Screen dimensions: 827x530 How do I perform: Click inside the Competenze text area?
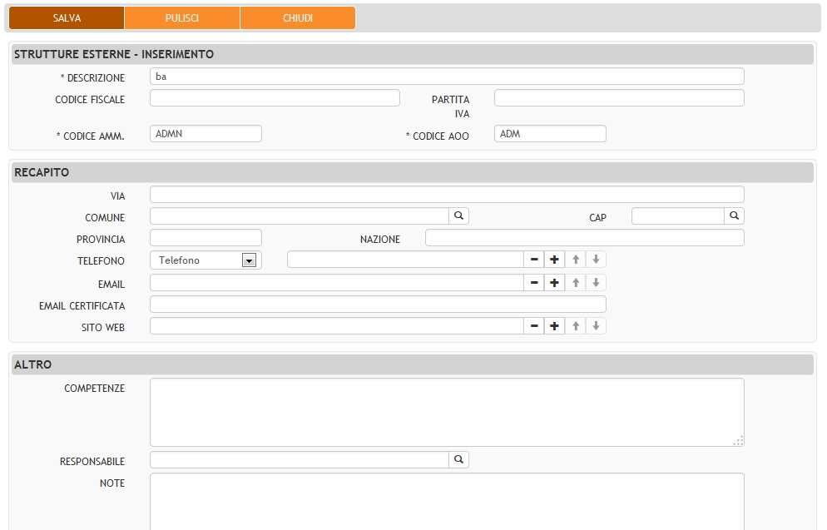(447, 412)
